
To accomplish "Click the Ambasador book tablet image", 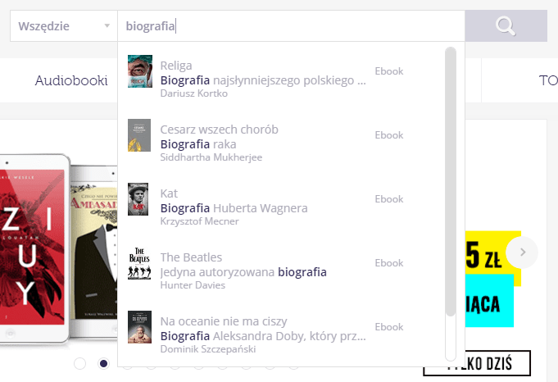I will click(x=94, y=251).
